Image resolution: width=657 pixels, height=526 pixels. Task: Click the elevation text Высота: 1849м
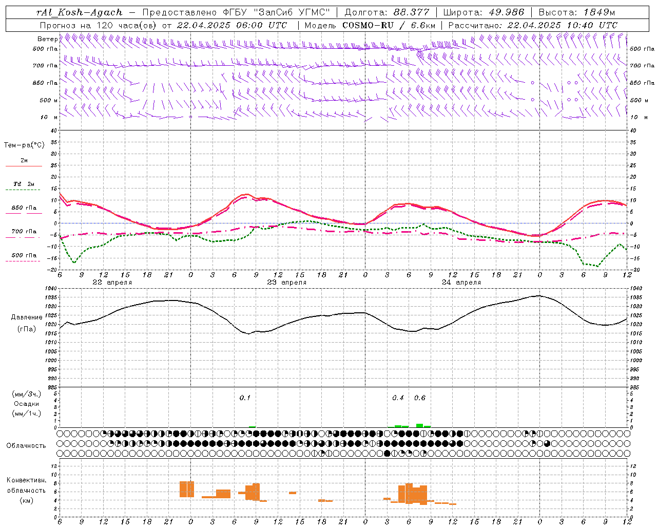(x=576, y=12)
